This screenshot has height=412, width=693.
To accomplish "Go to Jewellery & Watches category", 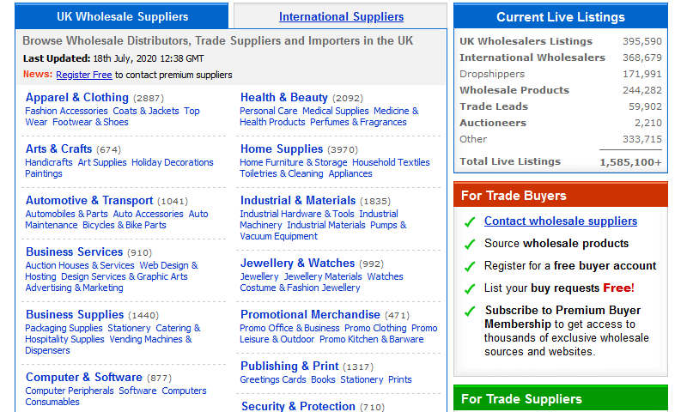I will click(297, 264).
